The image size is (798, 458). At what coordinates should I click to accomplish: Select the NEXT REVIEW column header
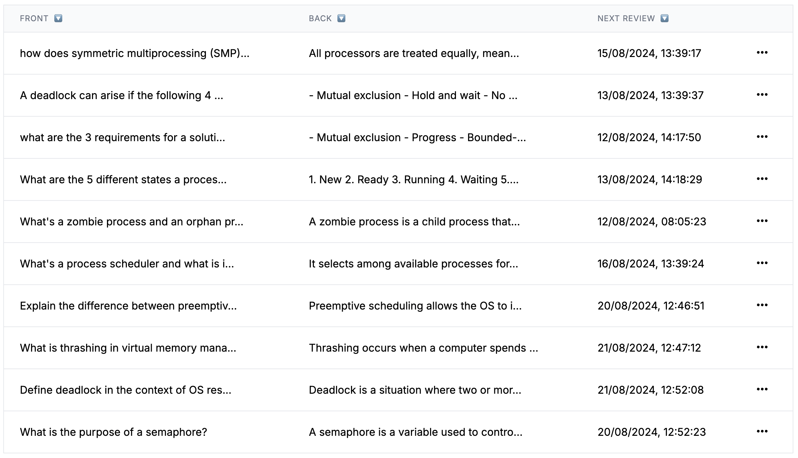coord(626,19)
